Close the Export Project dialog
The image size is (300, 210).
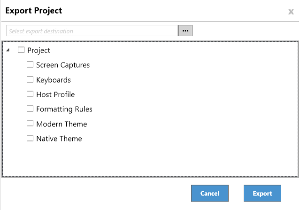tap(291, 12)
